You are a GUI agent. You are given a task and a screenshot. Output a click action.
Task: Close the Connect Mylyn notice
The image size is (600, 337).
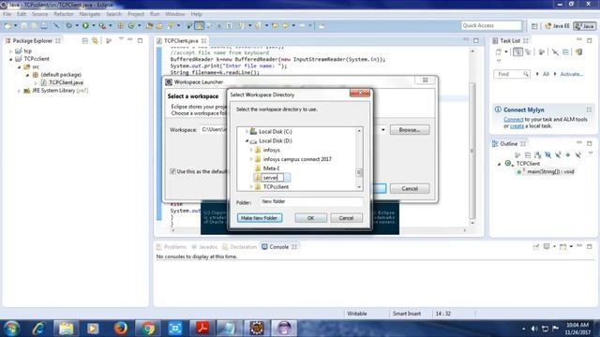(589, 110)
